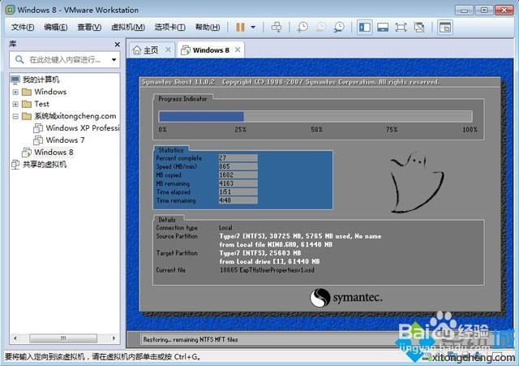Select 共享的虚拟机 in the library

45,164
